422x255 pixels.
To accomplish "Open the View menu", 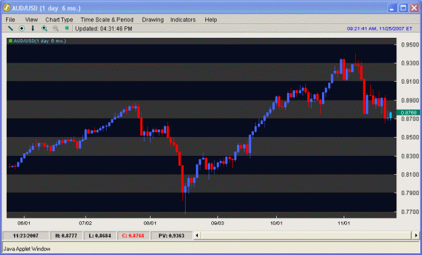I will click(x=32, y=20).
